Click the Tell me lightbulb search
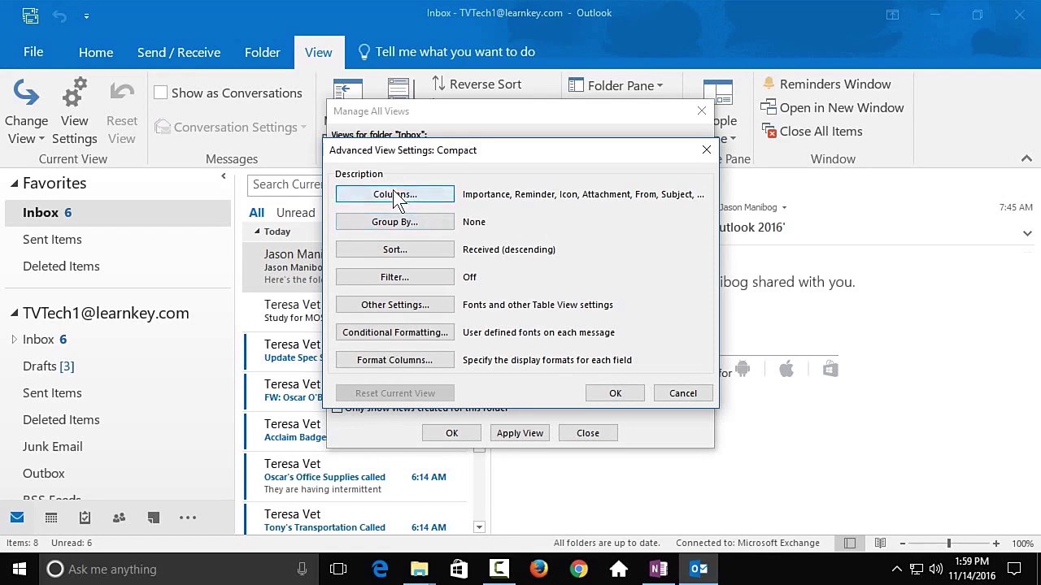Image resolution: width=1041 pixels, height=585 pixels. pyautogui.click(x=446, y=52)
